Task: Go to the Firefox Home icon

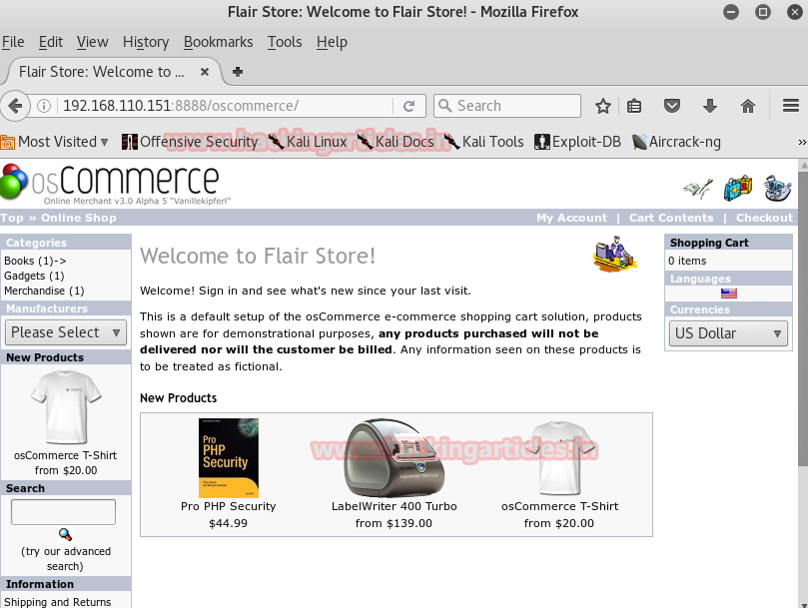Action: pyautogui.click(x=748, y=106)
